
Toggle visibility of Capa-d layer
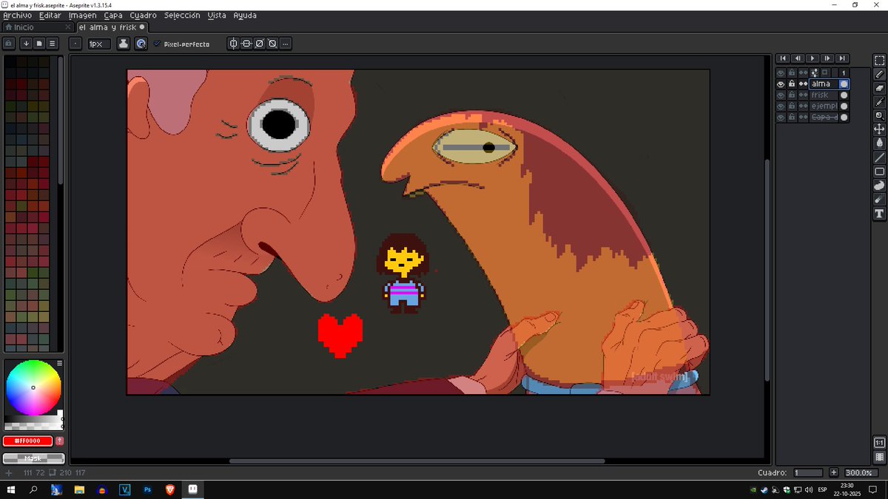point(780,118)
